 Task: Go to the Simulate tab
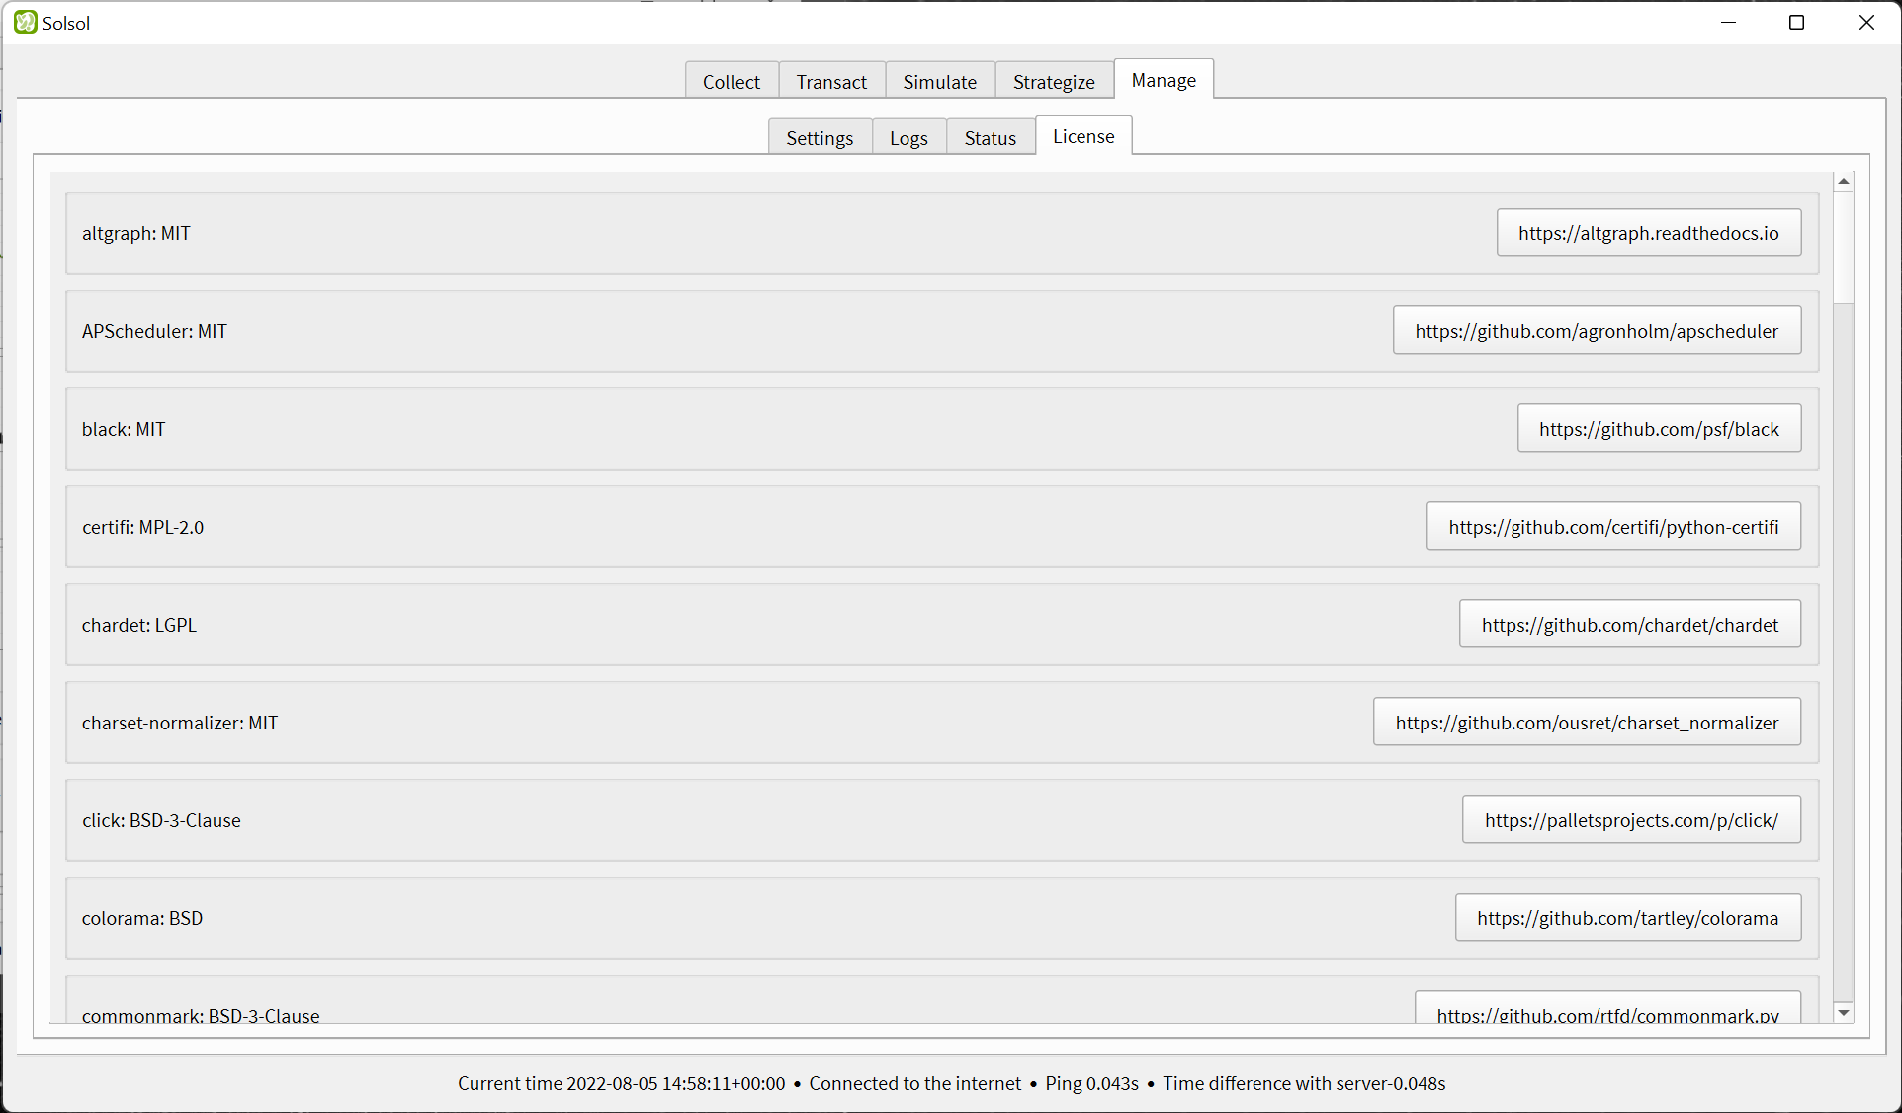click(x=940, y=82)
